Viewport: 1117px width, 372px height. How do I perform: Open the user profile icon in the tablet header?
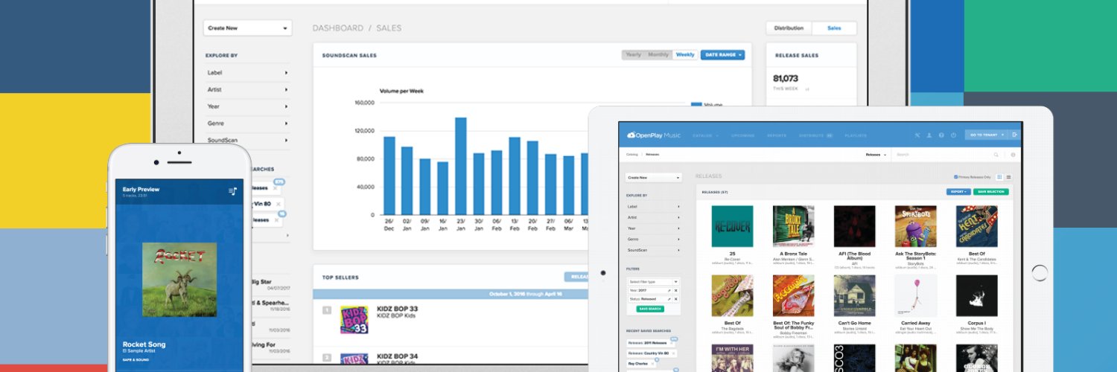click(929, 135)
